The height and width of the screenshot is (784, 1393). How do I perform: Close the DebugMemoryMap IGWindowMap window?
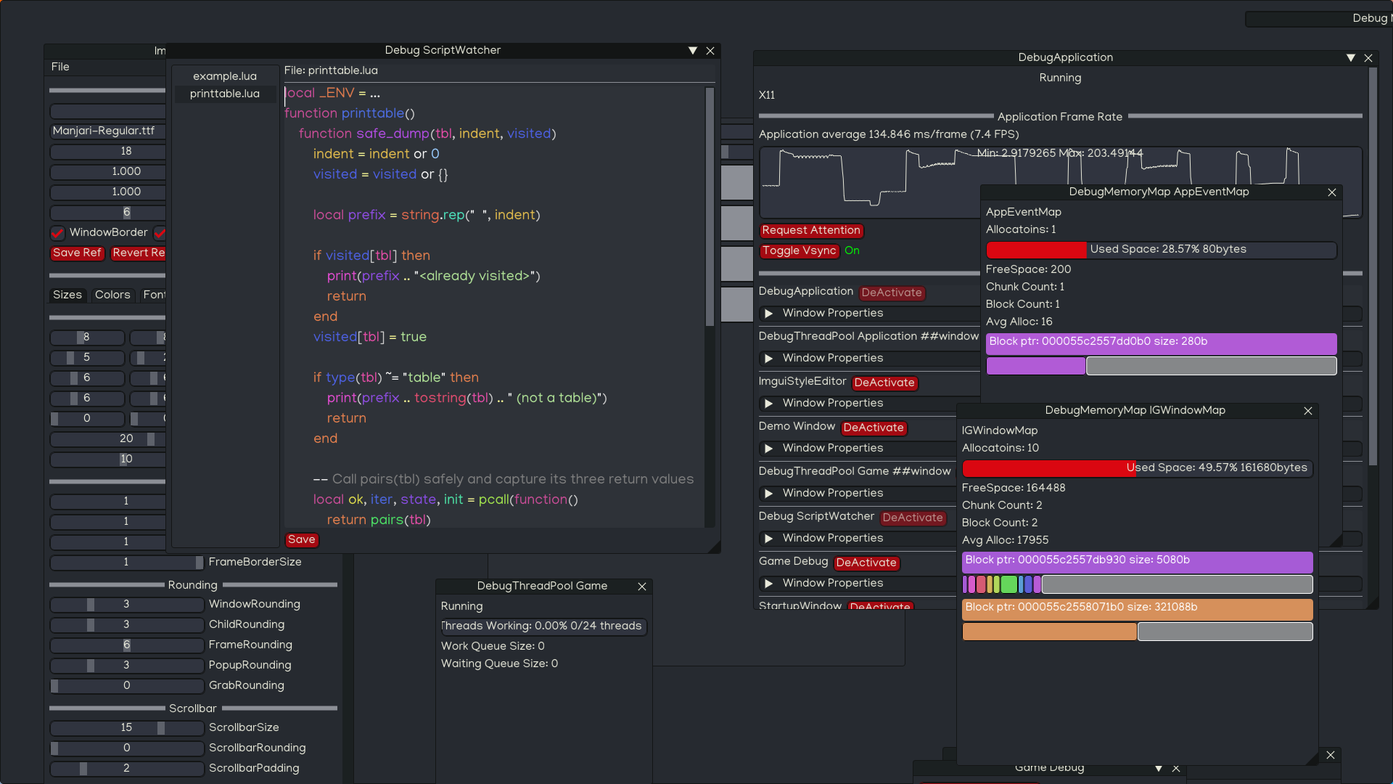tap(1308, 411)
